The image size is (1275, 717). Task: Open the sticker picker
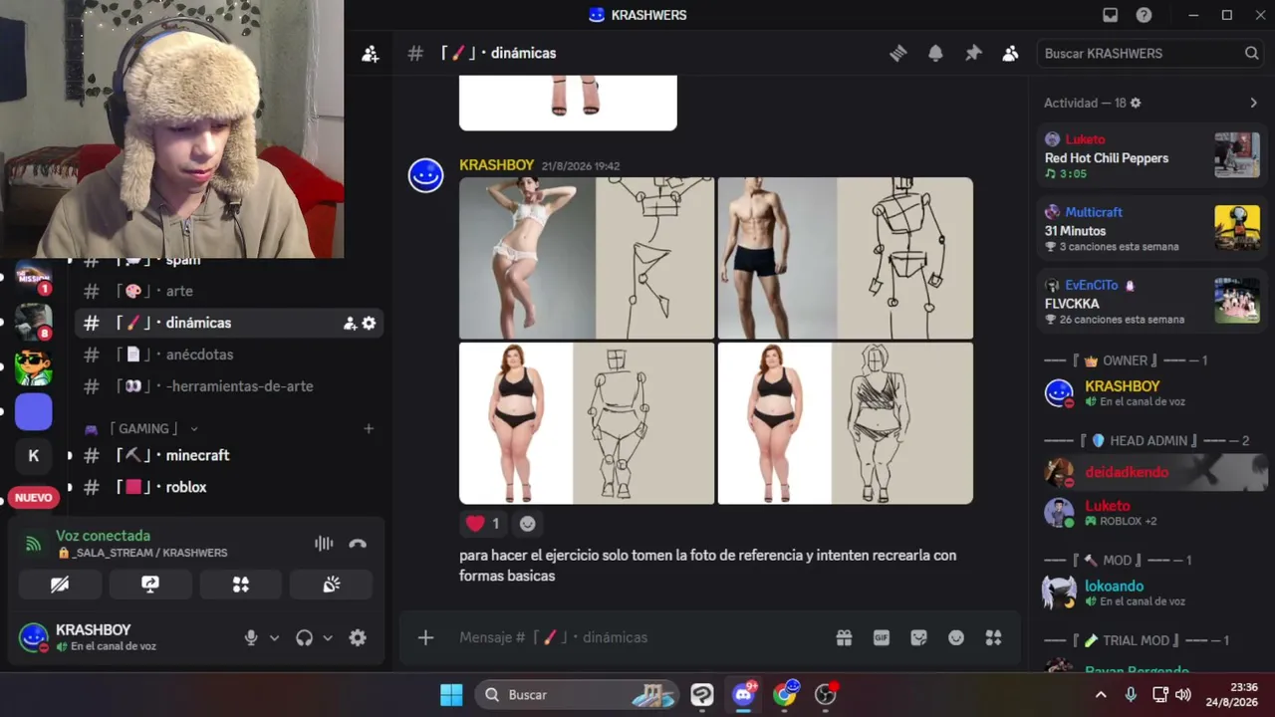pyautogui.click(x=918, y=637)
